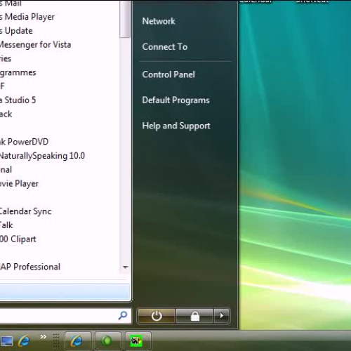
Task: Click the Show Desktop quick launch icon
Action: (6, 340)
